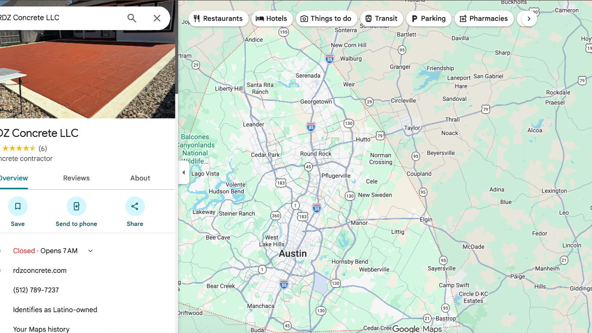Click the Serenada label on map
Image resolution: width=592 pixels, height=333 pixels.
(308, 75)
